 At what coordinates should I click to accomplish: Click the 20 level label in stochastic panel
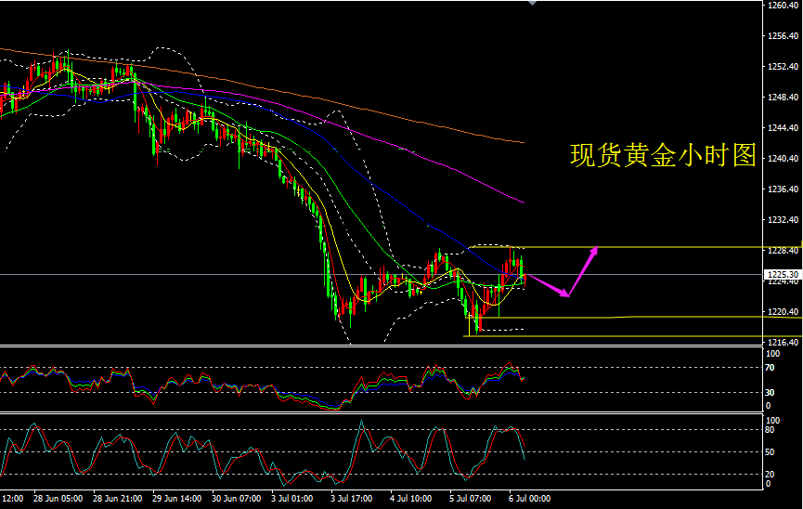click(x=770, y=474)
